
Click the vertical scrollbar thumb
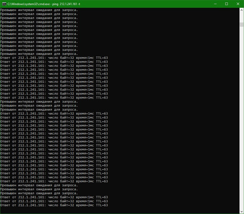(242, 24)
